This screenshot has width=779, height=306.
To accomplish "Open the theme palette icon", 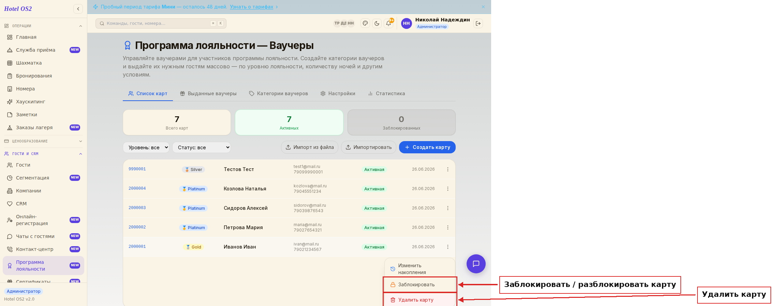I will click(x=365, y=23).
